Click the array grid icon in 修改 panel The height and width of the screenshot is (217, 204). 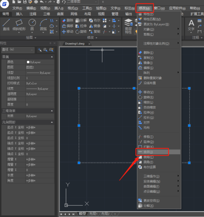[105, 20]
